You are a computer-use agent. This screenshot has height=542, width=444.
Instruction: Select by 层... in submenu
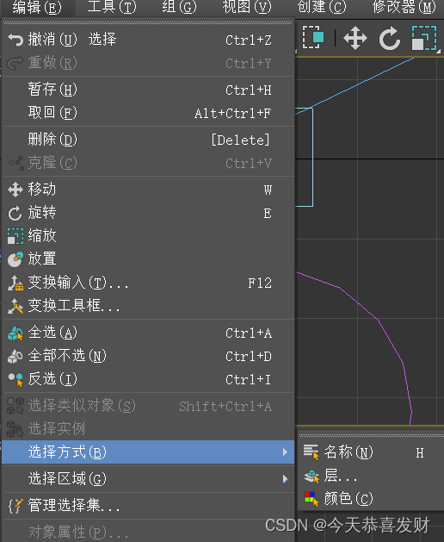point(371,476)
